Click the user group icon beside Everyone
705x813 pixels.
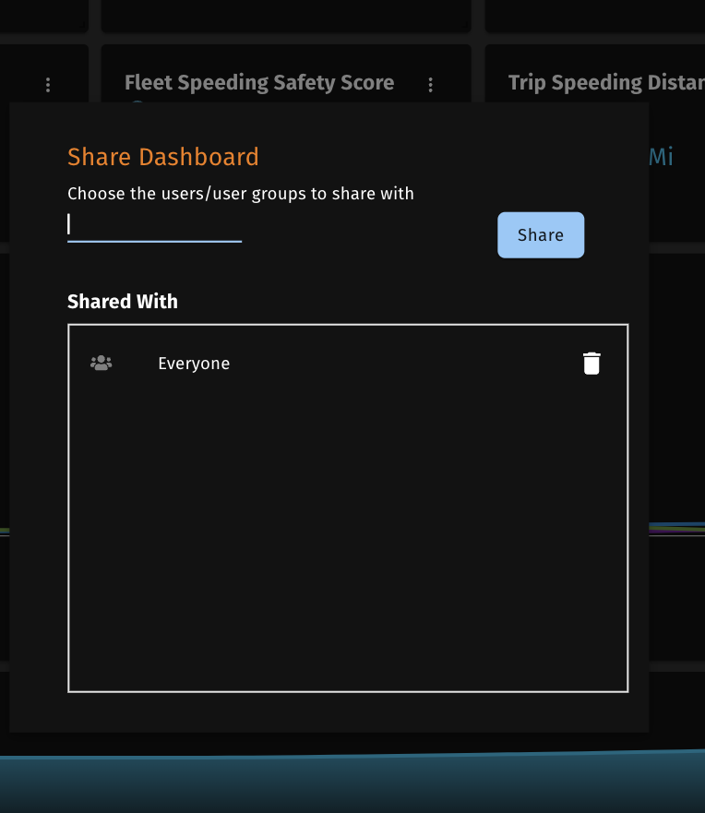[x=101, y=364]
